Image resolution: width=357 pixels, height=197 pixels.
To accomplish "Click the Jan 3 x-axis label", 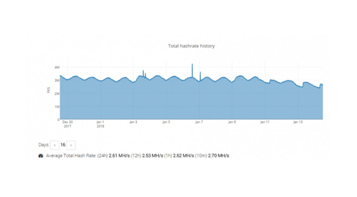I will click(133, 122).
